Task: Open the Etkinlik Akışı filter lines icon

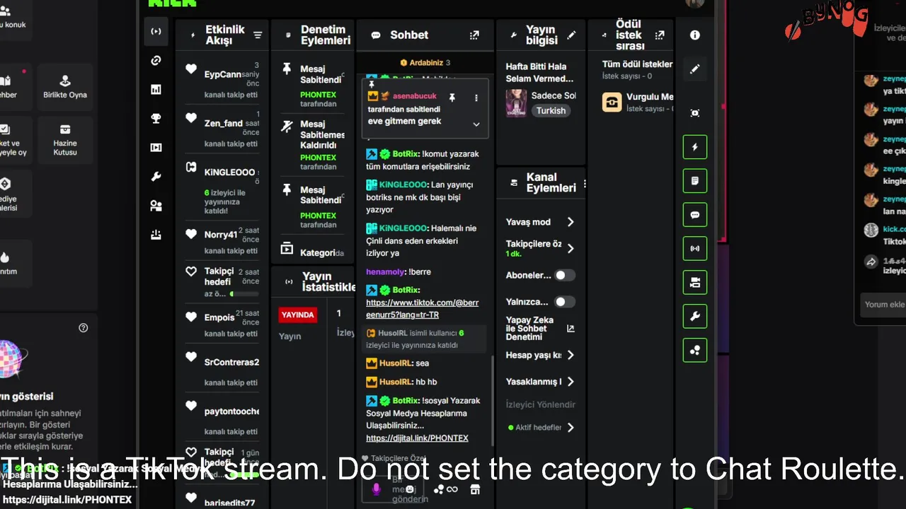Action: tap(258, 35)
